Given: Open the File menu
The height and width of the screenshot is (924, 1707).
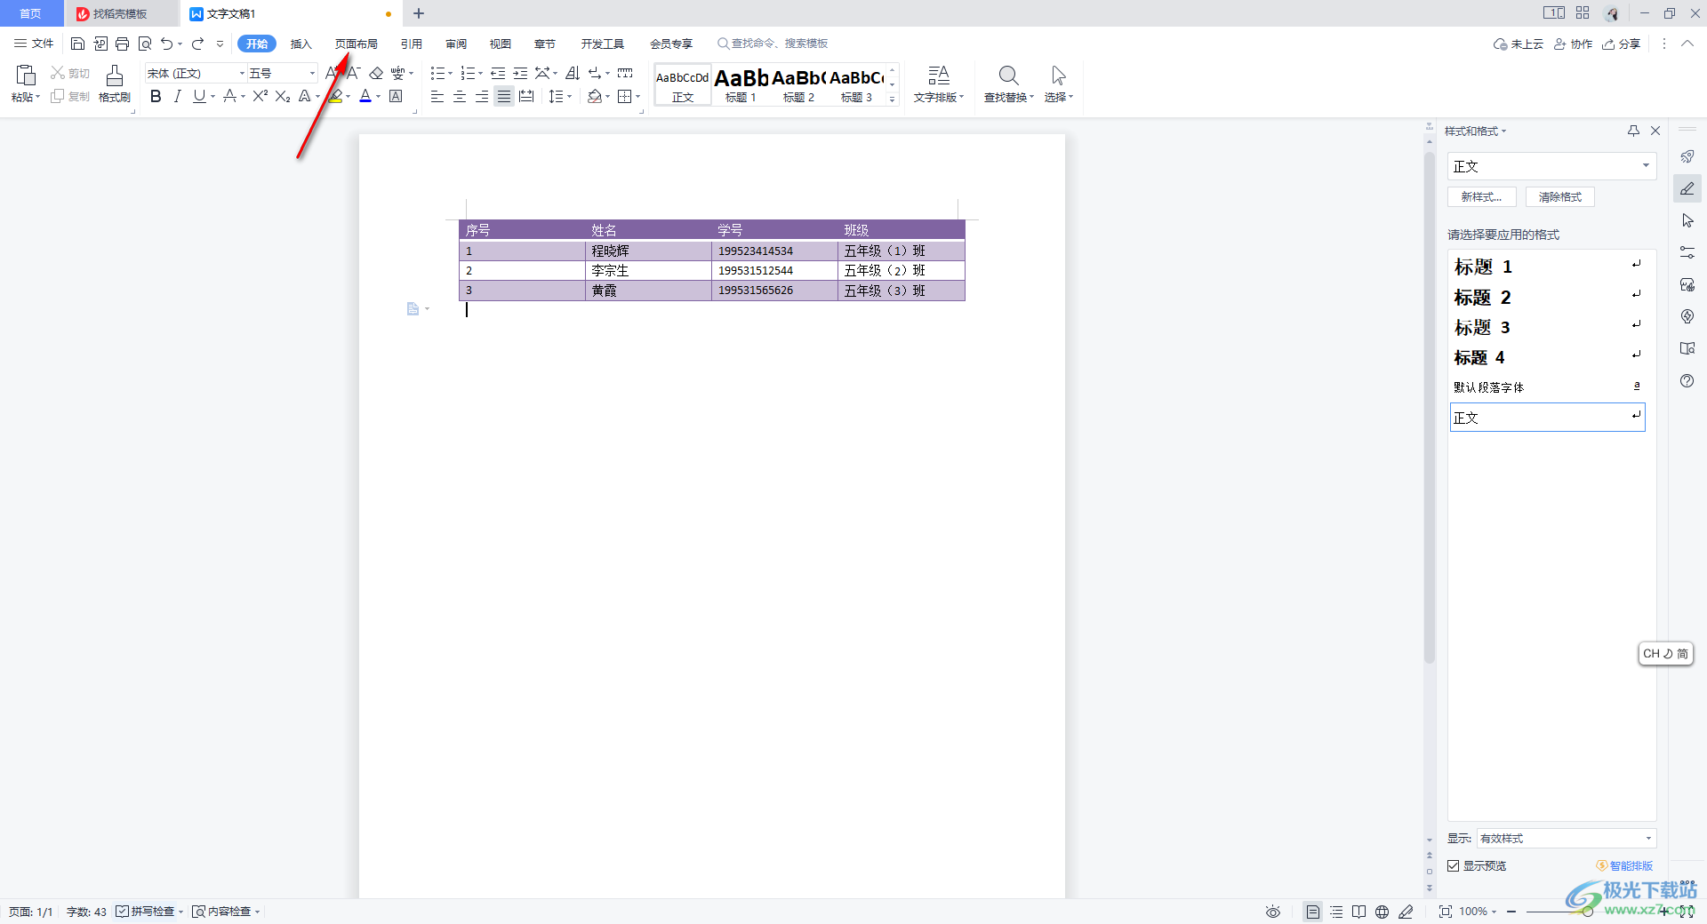Looking at the screenshot, I should tap(34, 44).
